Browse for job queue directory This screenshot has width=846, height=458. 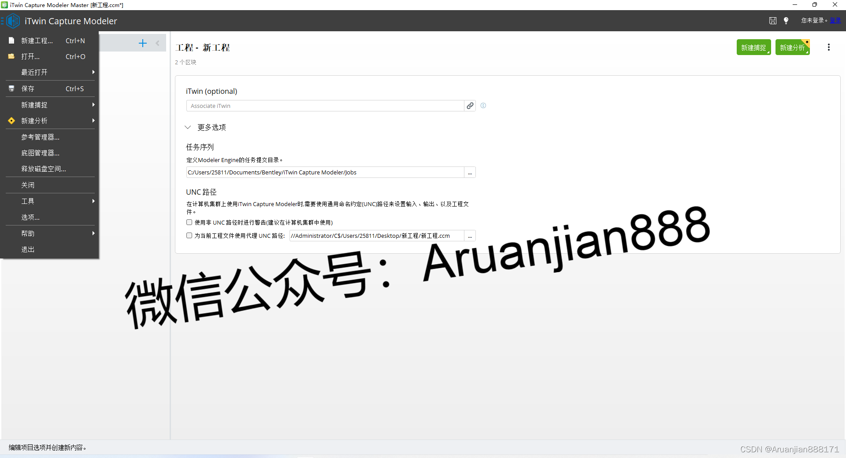click(x=470, y=172)
